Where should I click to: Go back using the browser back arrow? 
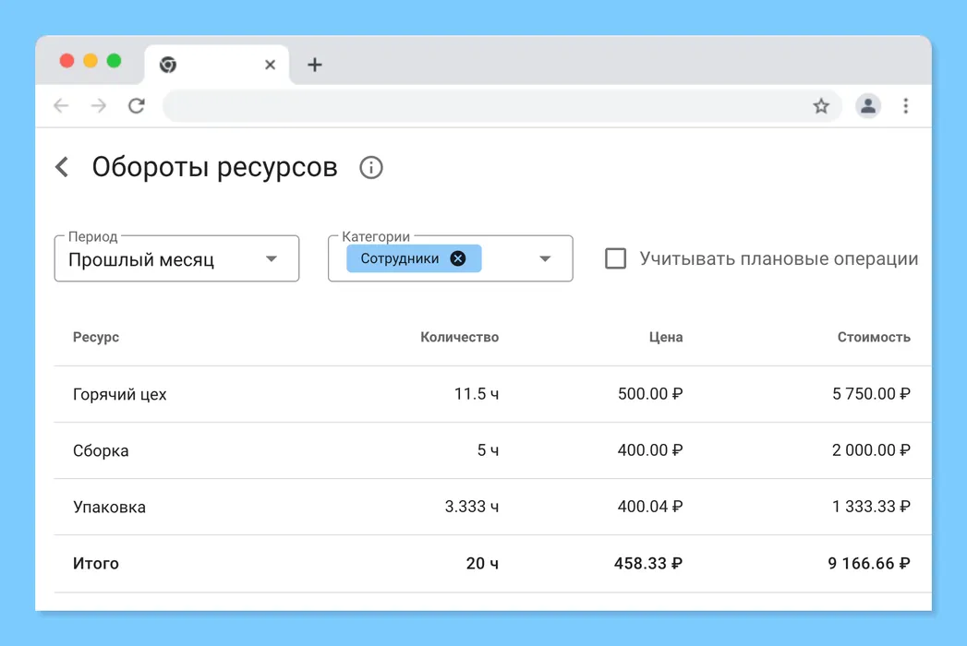point(61,106)
